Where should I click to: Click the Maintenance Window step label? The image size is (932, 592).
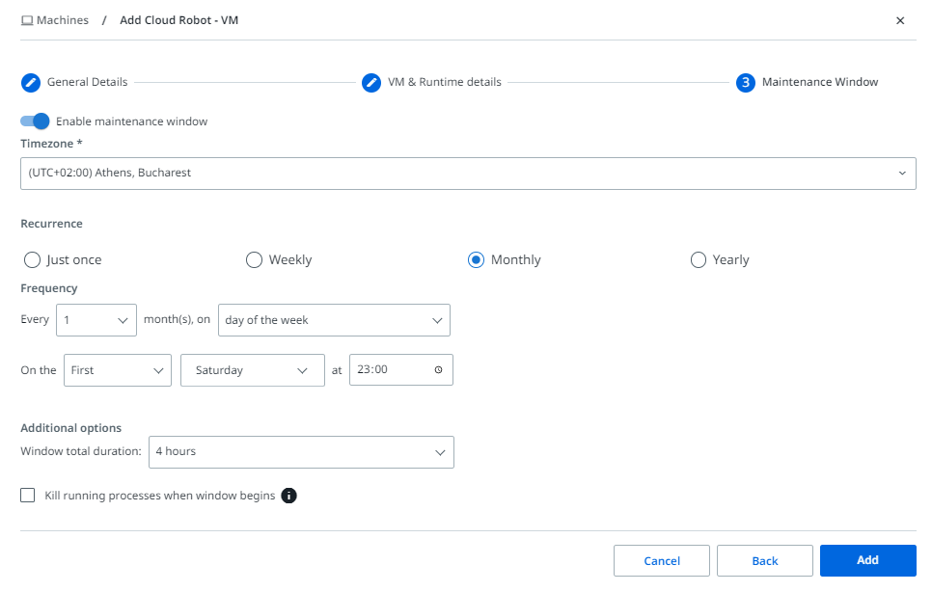point(820,82)
